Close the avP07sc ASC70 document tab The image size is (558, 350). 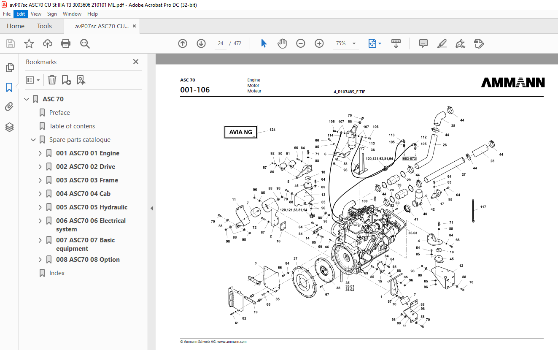coord(135,26)
